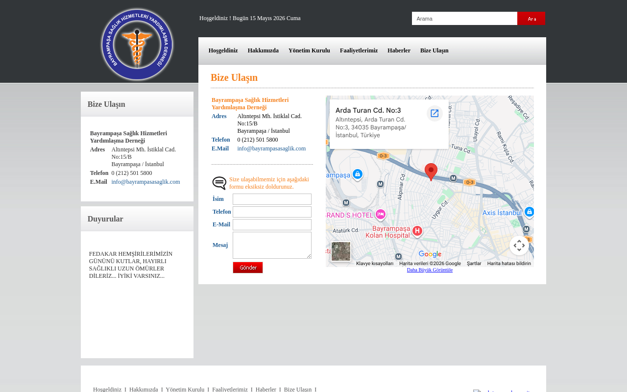Click the blue marker beside Axis İstanbul
The width and height of the screenshot is (627, 392).
click(529, 212)
